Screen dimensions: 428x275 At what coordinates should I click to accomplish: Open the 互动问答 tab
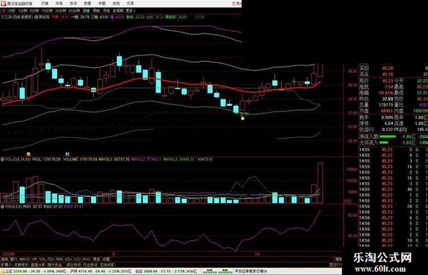point(107,265)
